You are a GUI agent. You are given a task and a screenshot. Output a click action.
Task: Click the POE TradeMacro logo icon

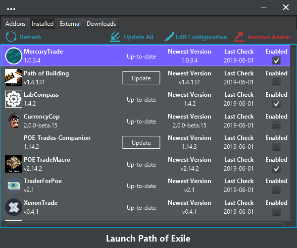13,164
